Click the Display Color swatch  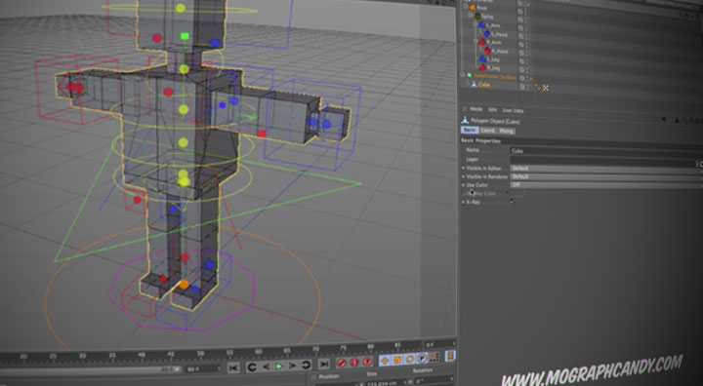pyautogui.click(x=517, y=193)
